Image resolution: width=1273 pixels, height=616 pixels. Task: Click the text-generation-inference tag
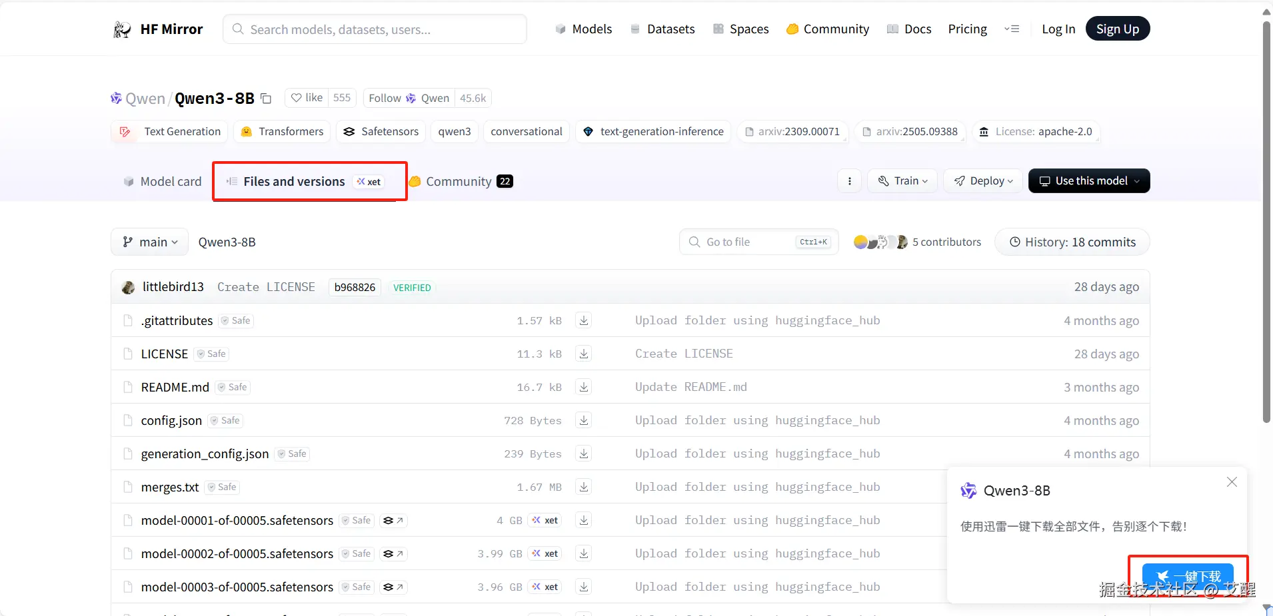[653, 132]
